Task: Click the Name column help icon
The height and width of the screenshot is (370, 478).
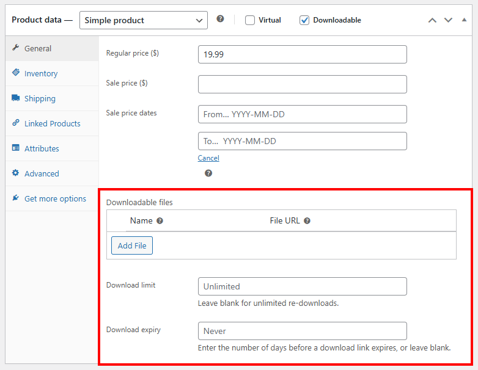Action: tap(160, 221)
